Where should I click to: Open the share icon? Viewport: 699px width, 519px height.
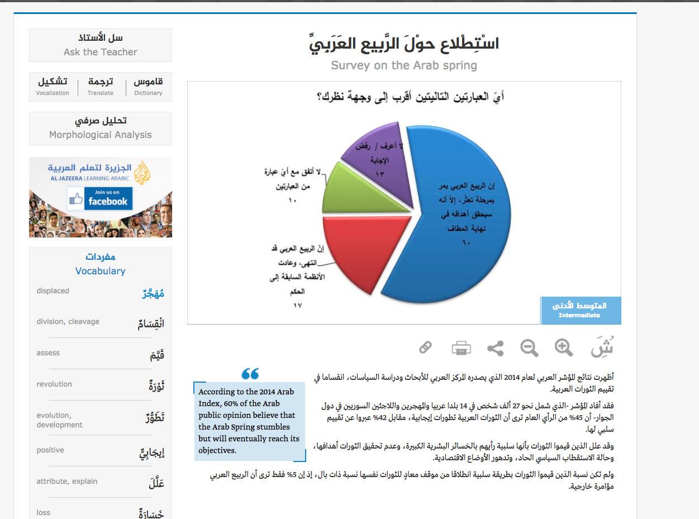pyautogui.click(x=495, y=348)
